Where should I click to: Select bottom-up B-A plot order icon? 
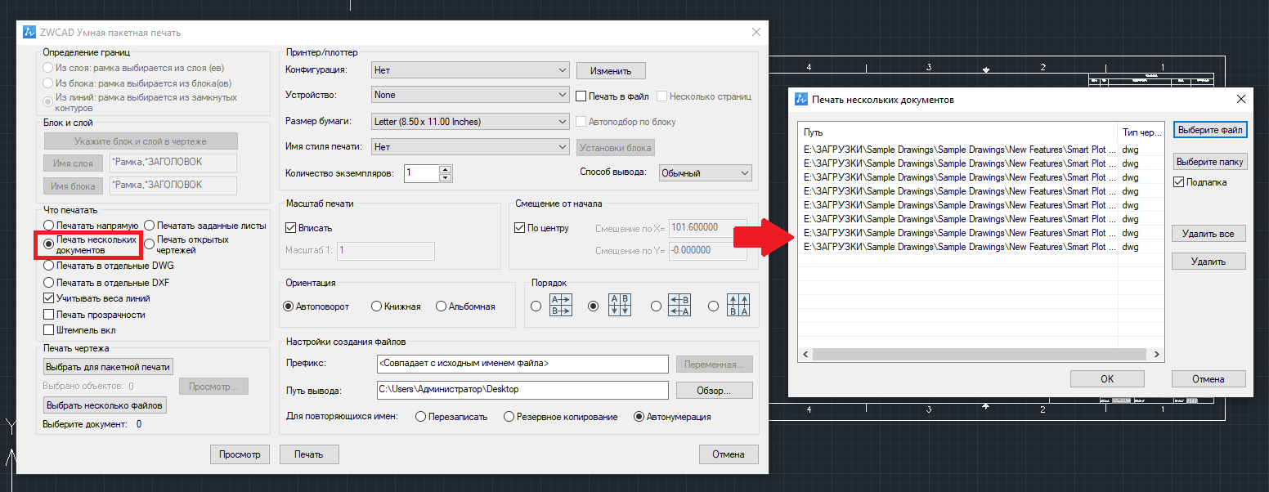[738, 306]
